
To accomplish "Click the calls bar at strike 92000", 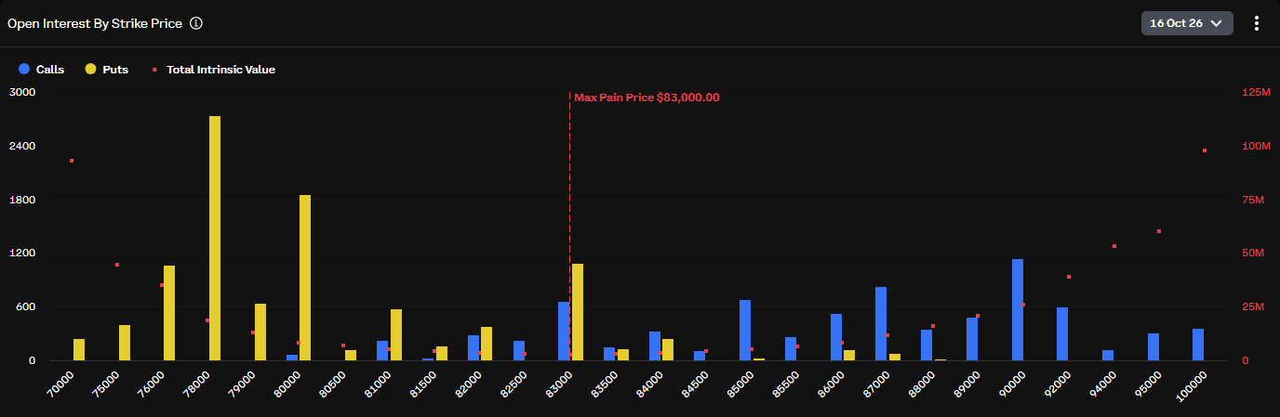I will tap(1062, 333).
